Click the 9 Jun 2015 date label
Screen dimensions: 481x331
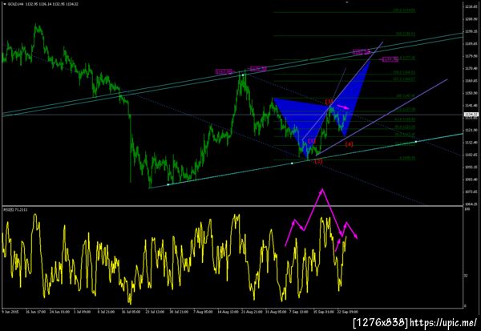pos(10,312)
